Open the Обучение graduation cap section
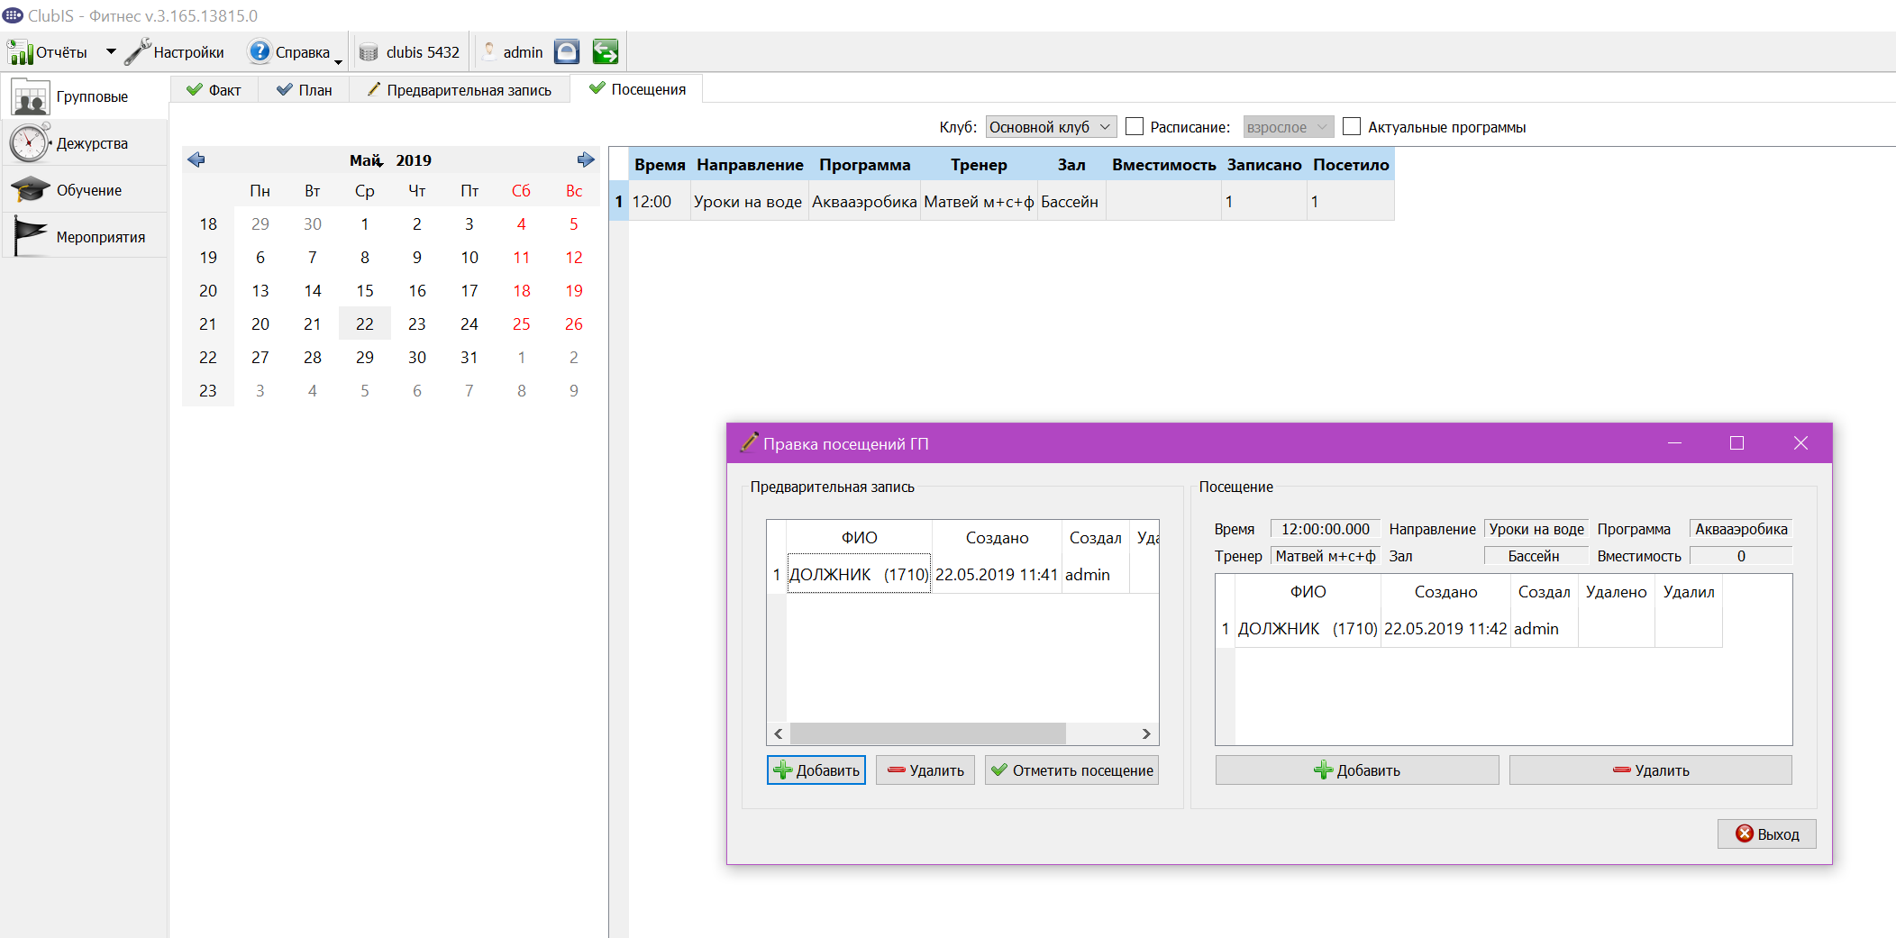Viewport: 1896px width, 938px height. (x=85, y=190)
